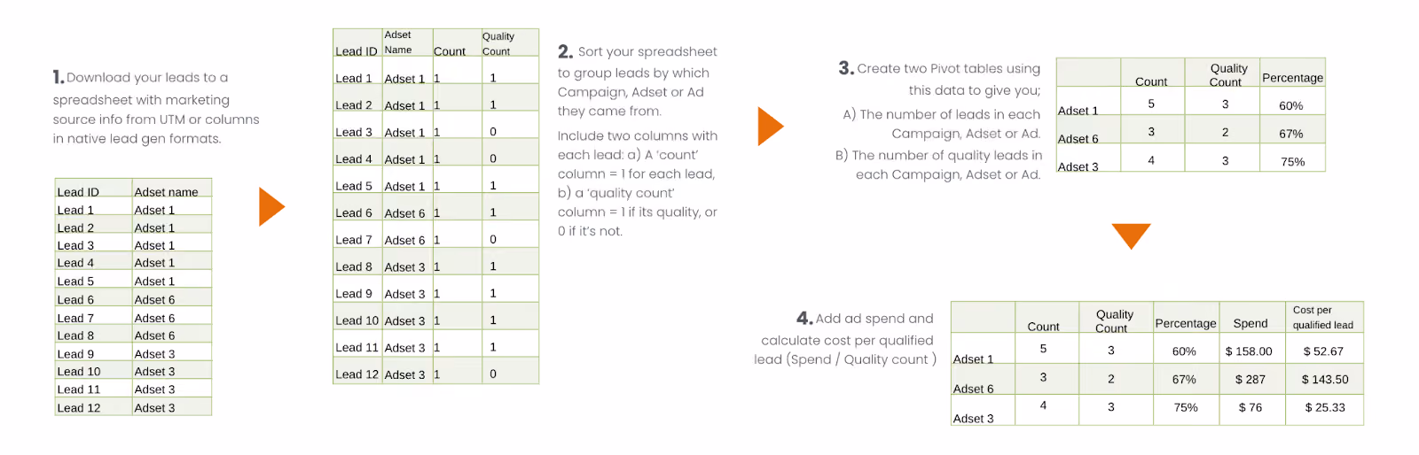
Task: Select the 'Lead ID' header in first table
Action: pos(78,192)
